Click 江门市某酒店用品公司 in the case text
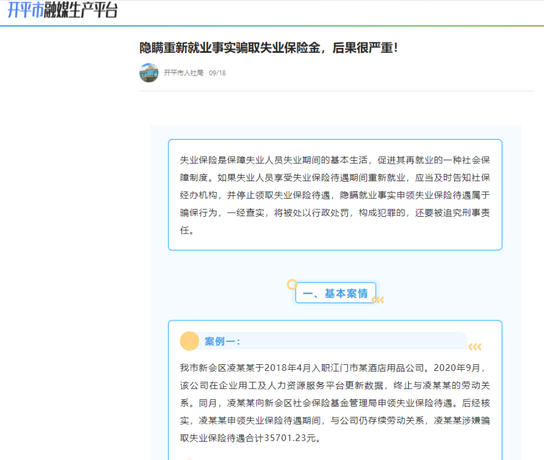Image resolution: width=544 pixels, height=460 pixels. (377, 368)
